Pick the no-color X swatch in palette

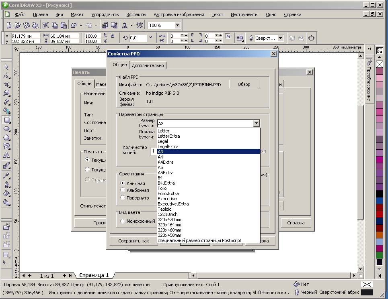[x=379, y=64]
